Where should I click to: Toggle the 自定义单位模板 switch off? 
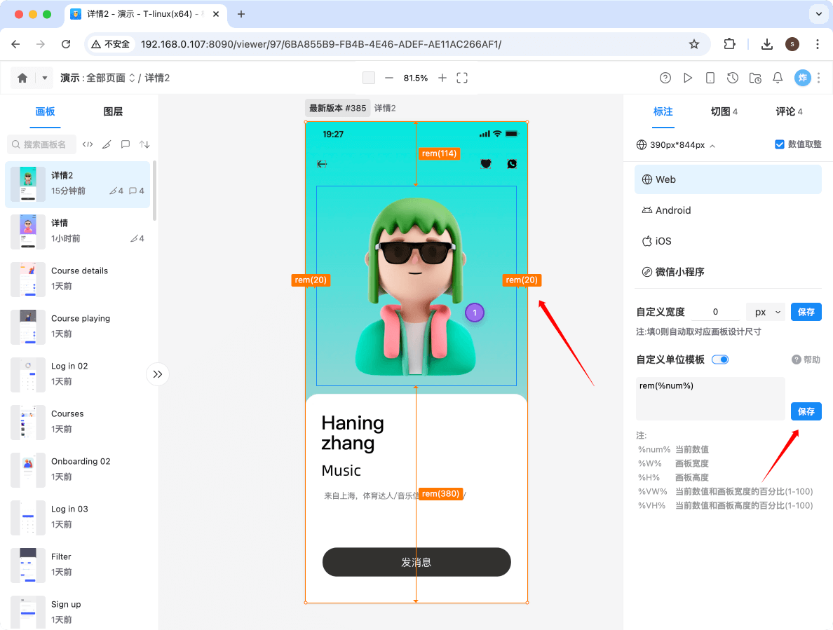pyautogui.click(x=720, y=359)
